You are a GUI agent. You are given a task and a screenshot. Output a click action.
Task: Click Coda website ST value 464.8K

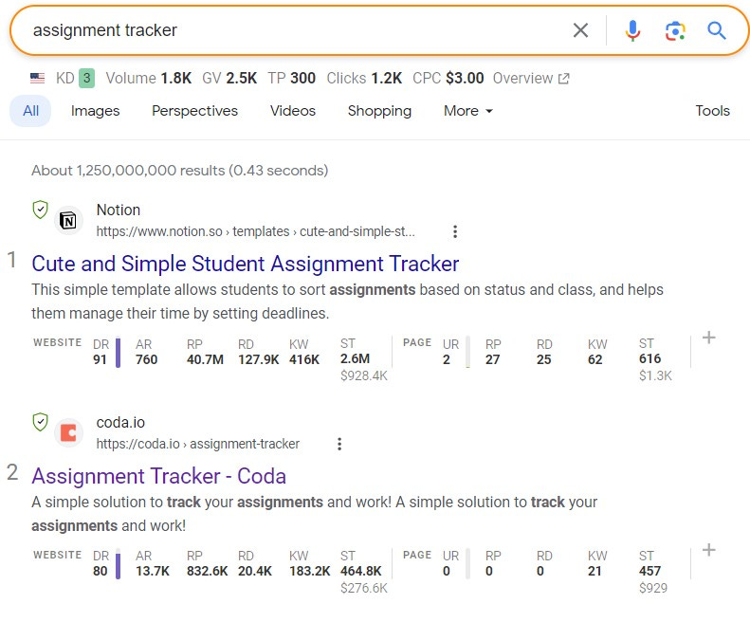point(361,571)
